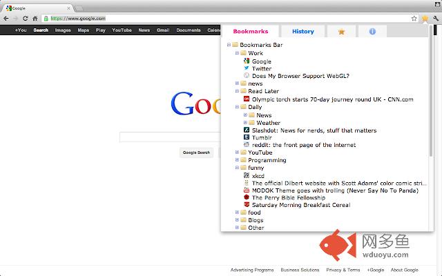Click the Slashdot favicon
442x276 pixels.
tap(247, 130)
